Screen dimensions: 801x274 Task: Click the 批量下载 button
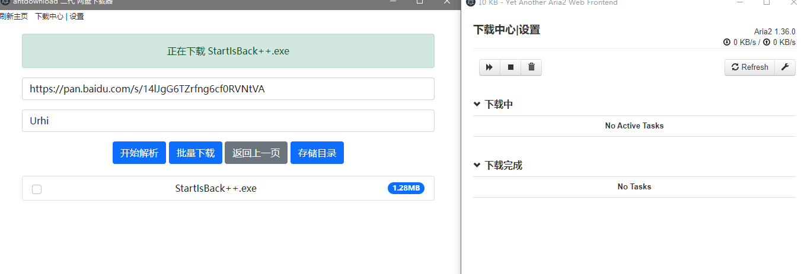click(196, 153)
